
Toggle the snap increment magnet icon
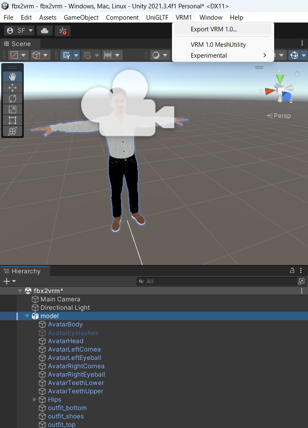[x=88, y=55]
